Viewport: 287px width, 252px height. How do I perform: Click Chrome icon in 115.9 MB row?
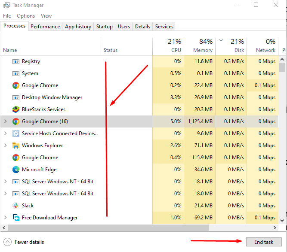click(x=16, y=158)
